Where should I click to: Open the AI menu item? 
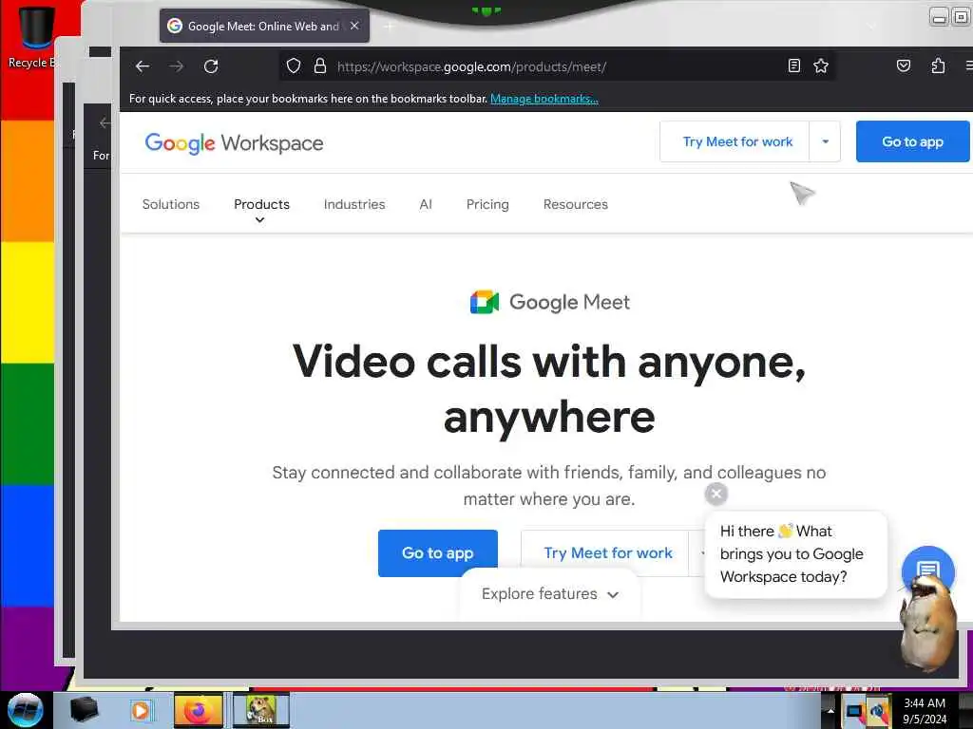426,205
